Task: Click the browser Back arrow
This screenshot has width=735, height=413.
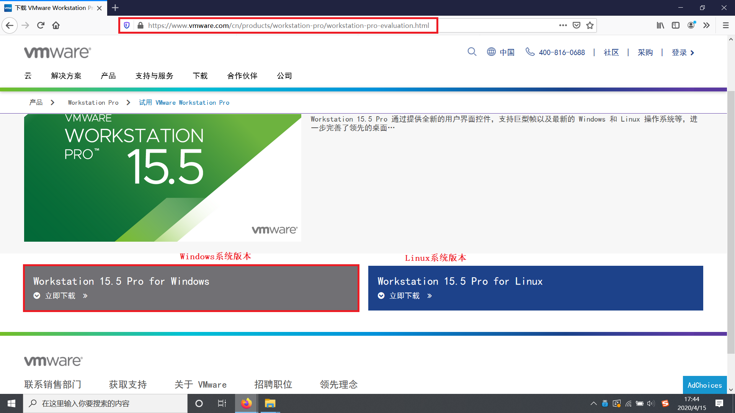Action: [x=10, y=26]
